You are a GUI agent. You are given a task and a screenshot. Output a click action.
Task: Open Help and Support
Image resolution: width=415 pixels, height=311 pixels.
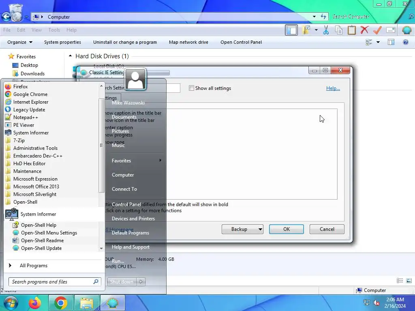(x=130, y=247)
